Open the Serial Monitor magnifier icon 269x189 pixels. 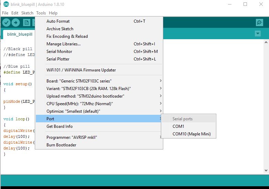point(259,22)
